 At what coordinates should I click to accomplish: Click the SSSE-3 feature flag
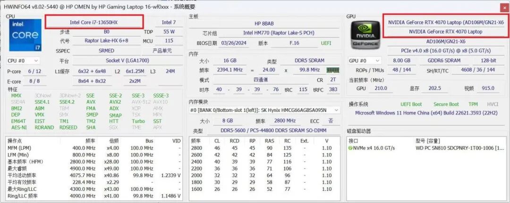(x=161, y=96)
